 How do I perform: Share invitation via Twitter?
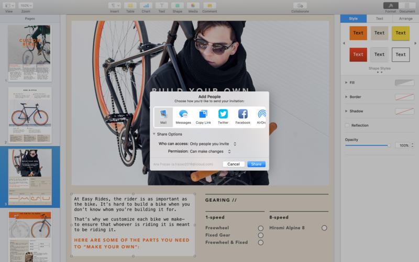pyautogui.click(x=223, y=117)
